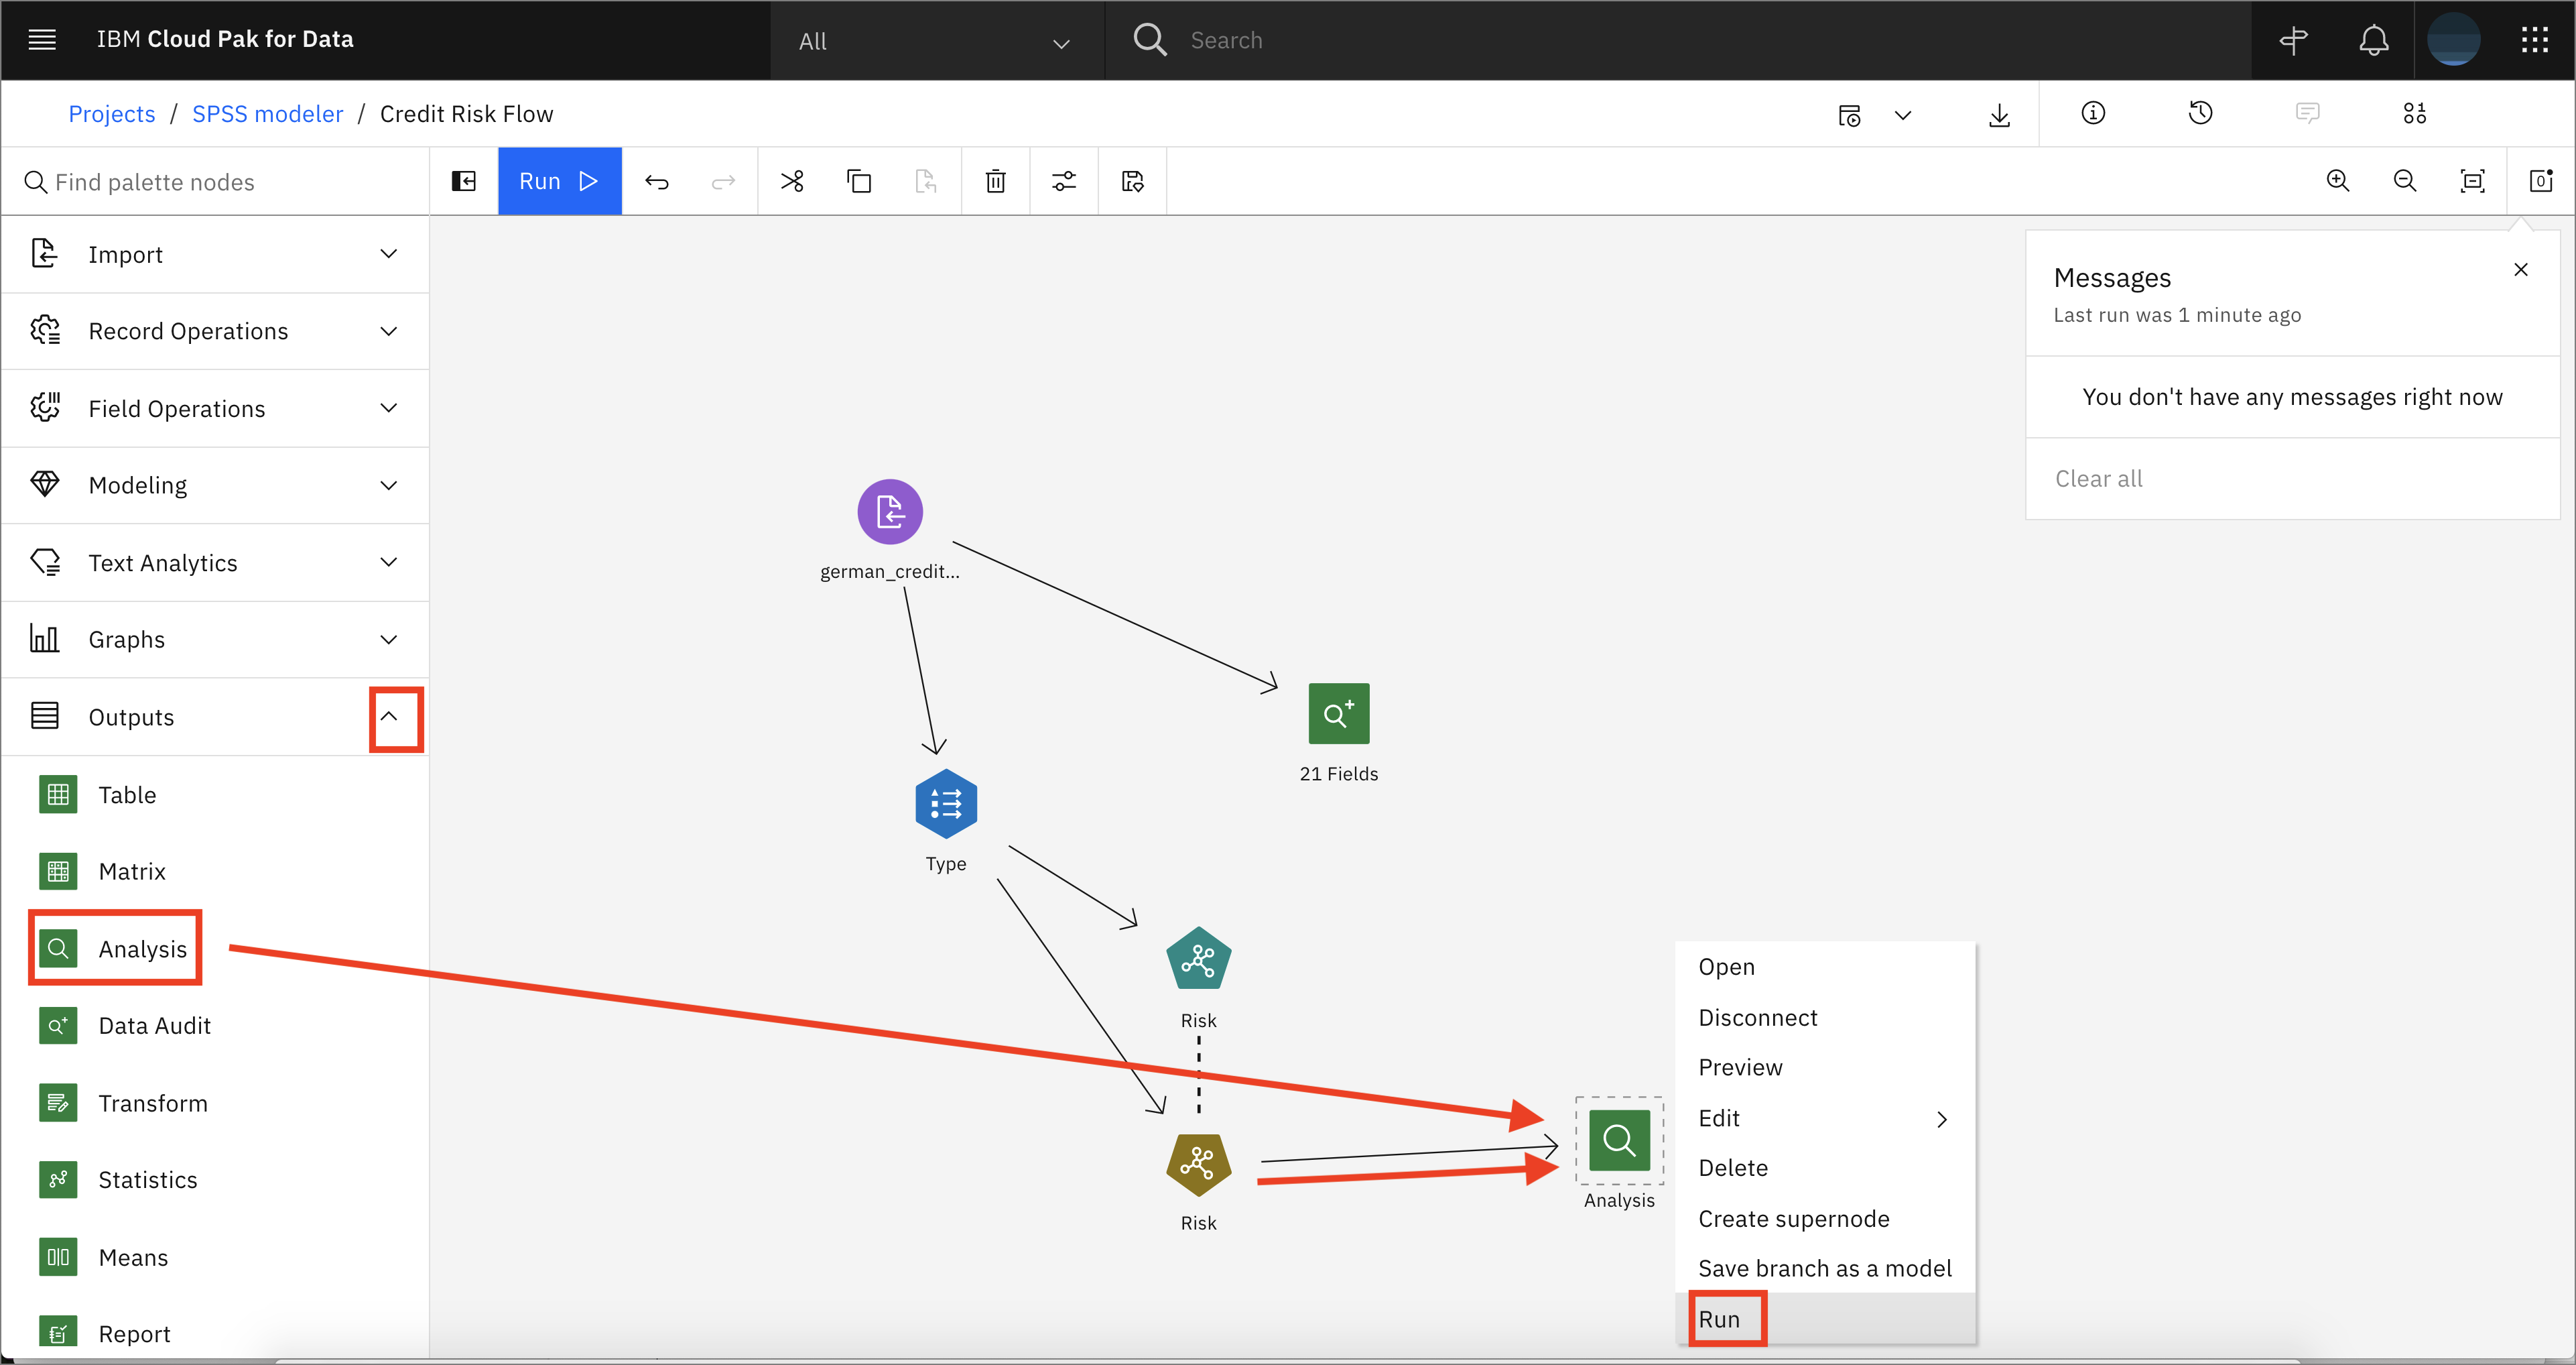The width and height of the screenshot is (2576, 1365).
Task: Click the zoom to fit icon
Action: (2472, 181)
